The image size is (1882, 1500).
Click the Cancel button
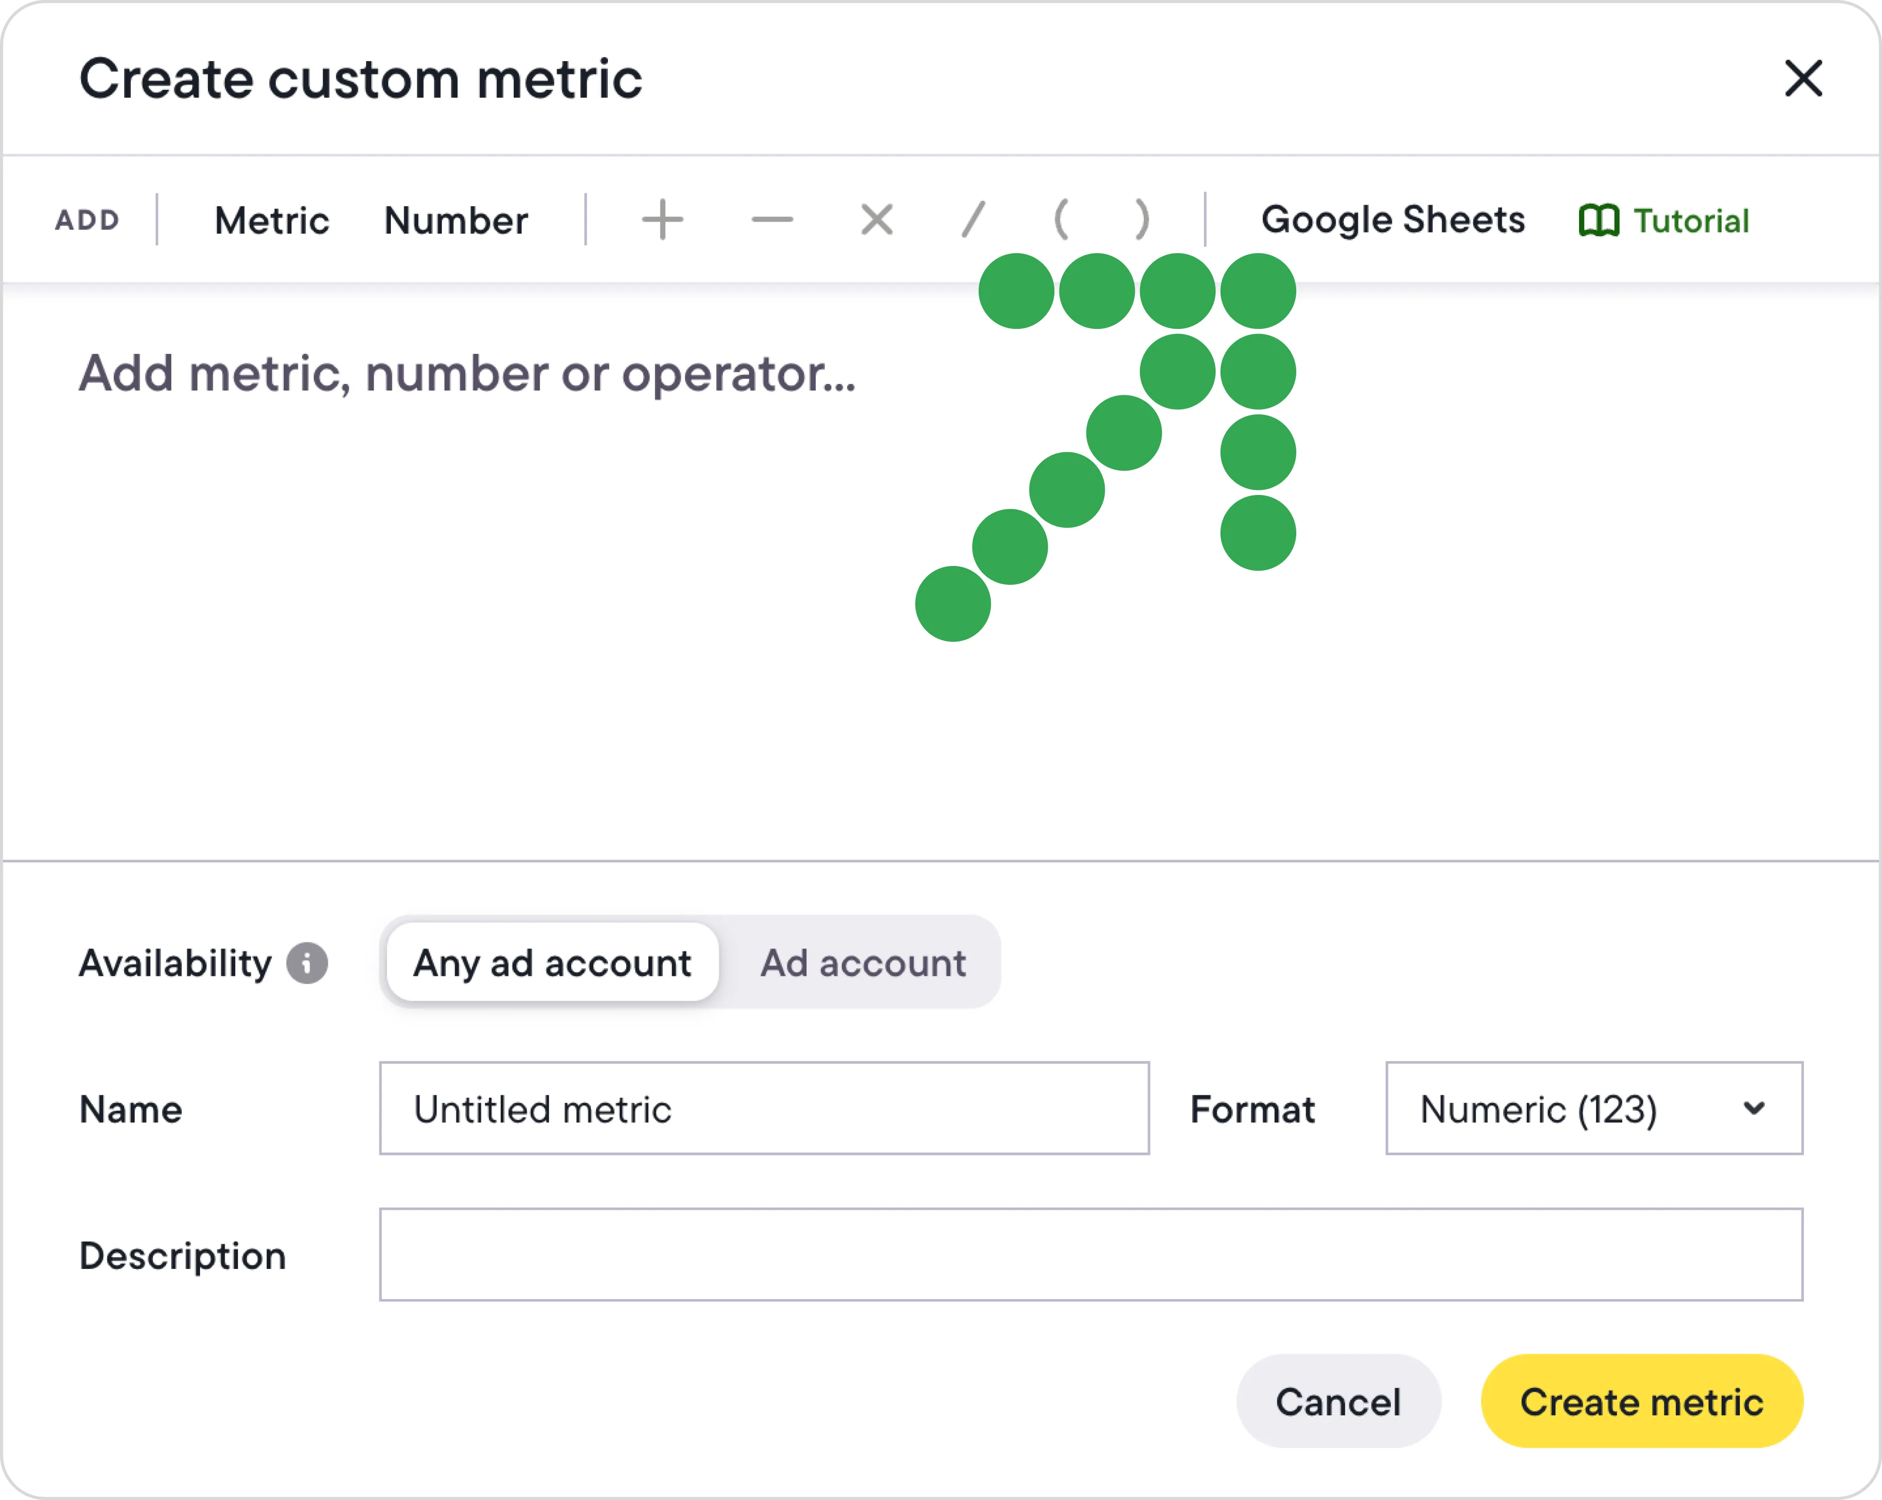pos(1337,1401)
